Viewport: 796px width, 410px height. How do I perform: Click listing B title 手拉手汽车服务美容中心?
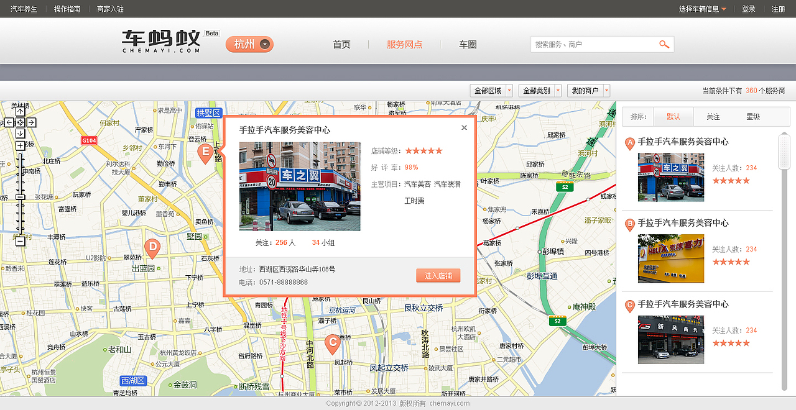tap(683, 223)
